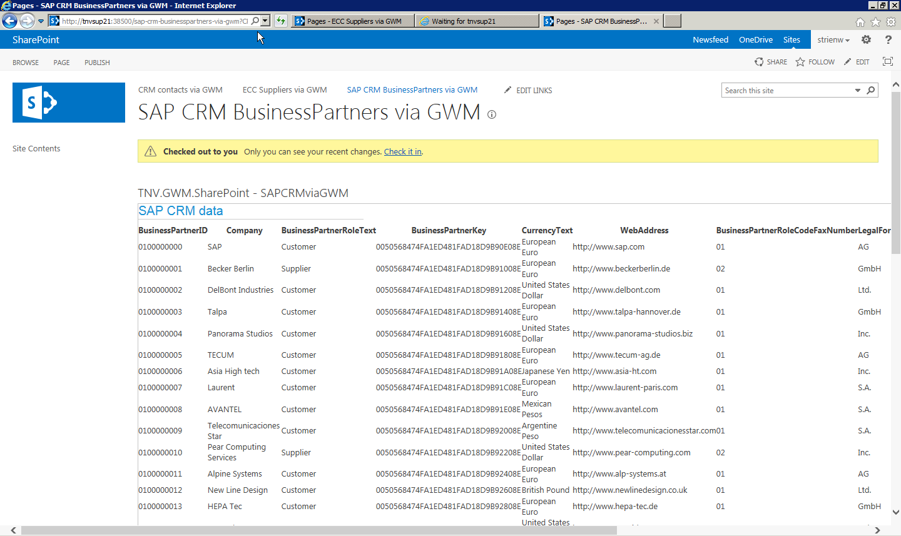The width and height of the screenshot is (901, 536).
Task: Switch to the ECC Suppliers via GWM browser tab
Action: 352,21
